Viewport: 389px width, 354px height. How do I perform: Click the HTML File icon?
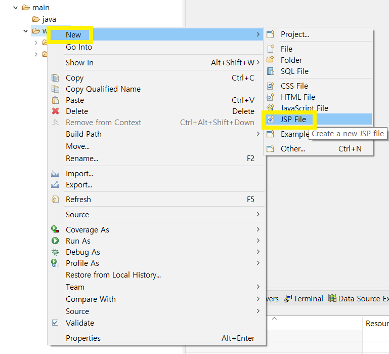(271, 97)
